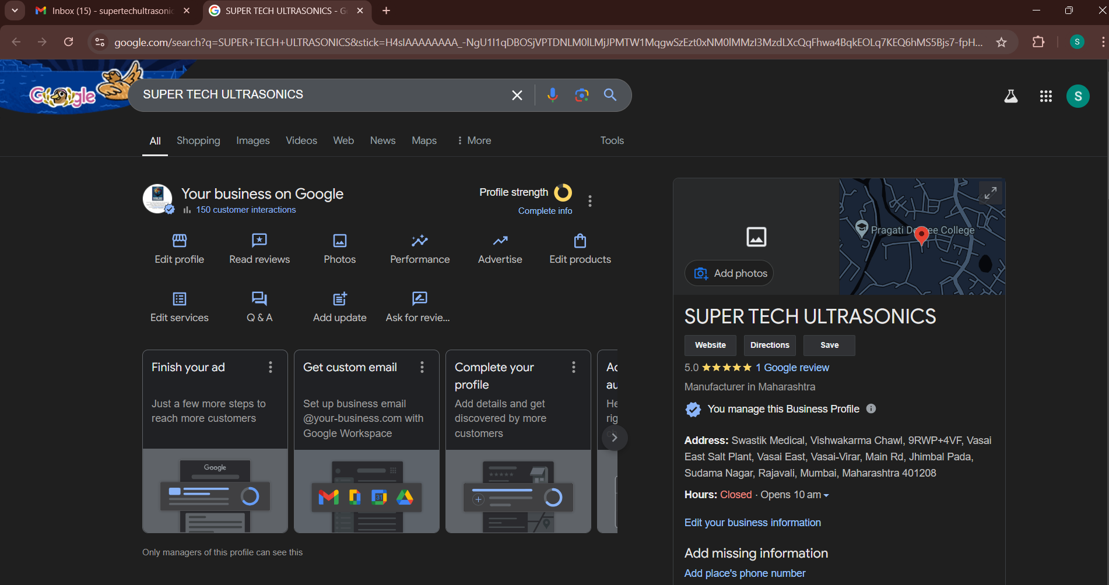Open Edit profile storefront icon

180,240
